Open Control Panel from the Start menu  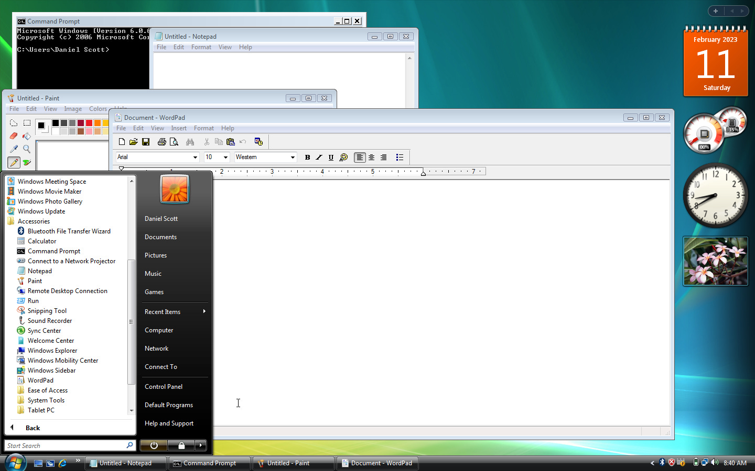pyautogui.click(x=163, y=386)
